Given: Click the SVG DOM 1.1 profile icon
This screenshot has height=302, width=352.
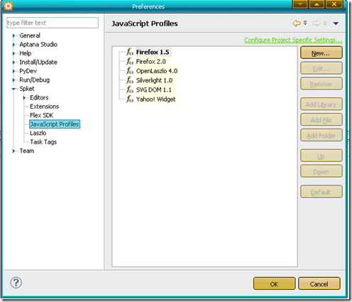Looking at the screenshot, I should [x=130, y=90].
